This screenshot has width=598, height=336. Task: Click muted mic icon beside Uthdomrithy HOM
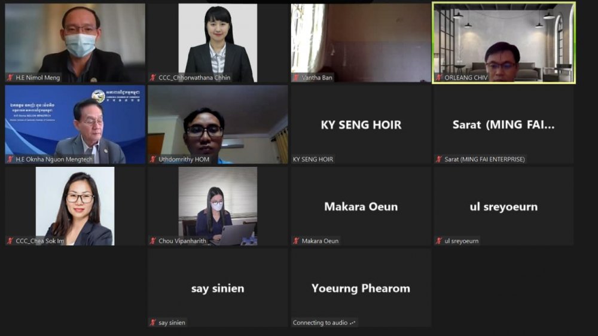pyautogui.click(x=153, y=160)
